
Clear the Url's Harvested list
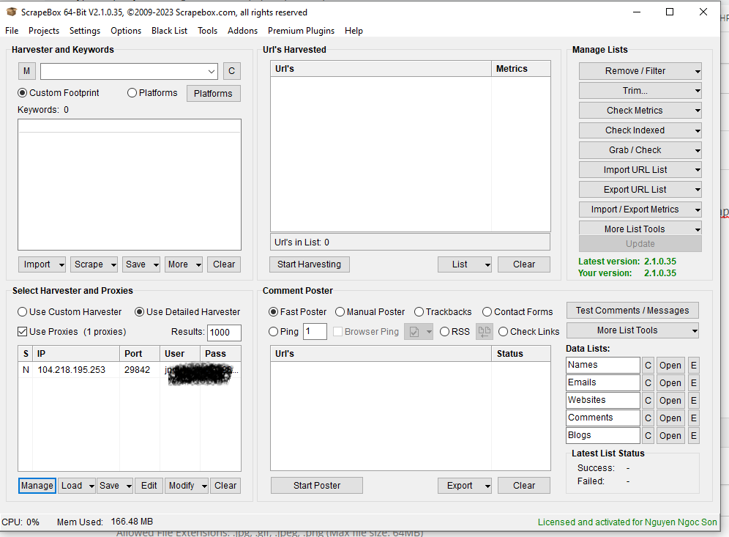[x=524, y=264]
